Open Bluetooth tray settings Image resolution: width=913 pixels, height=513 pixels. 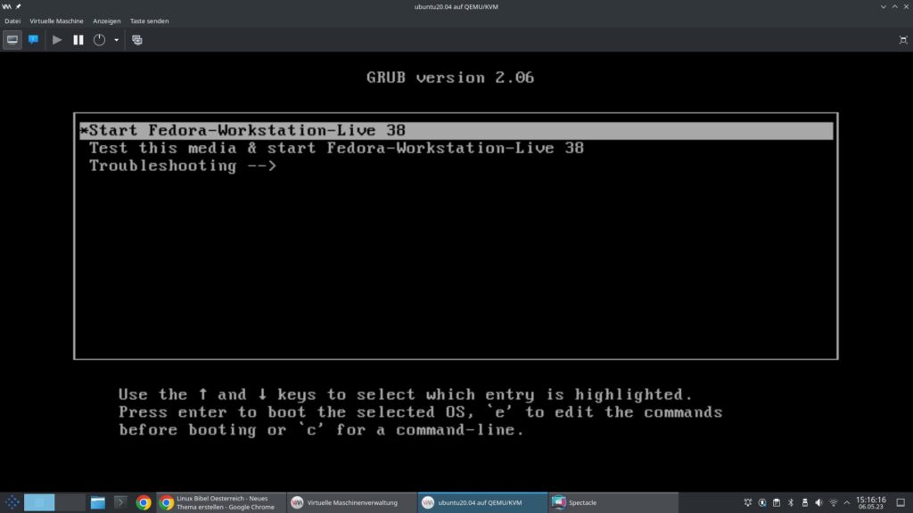pyautogui.click(x=791, y=502)
